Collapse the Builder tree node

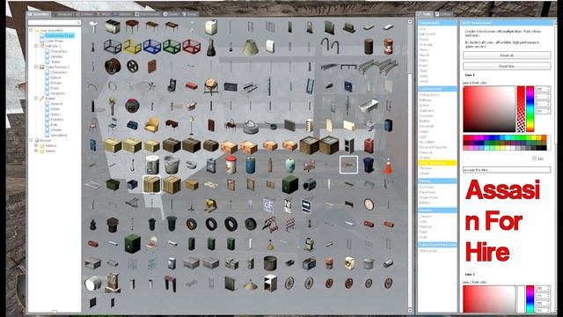click(36, 98)
